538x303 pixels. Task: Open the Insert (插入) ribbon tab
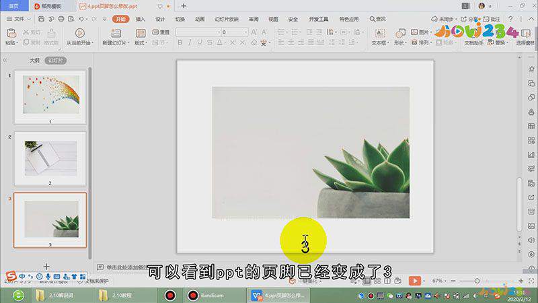click(141, 19)
